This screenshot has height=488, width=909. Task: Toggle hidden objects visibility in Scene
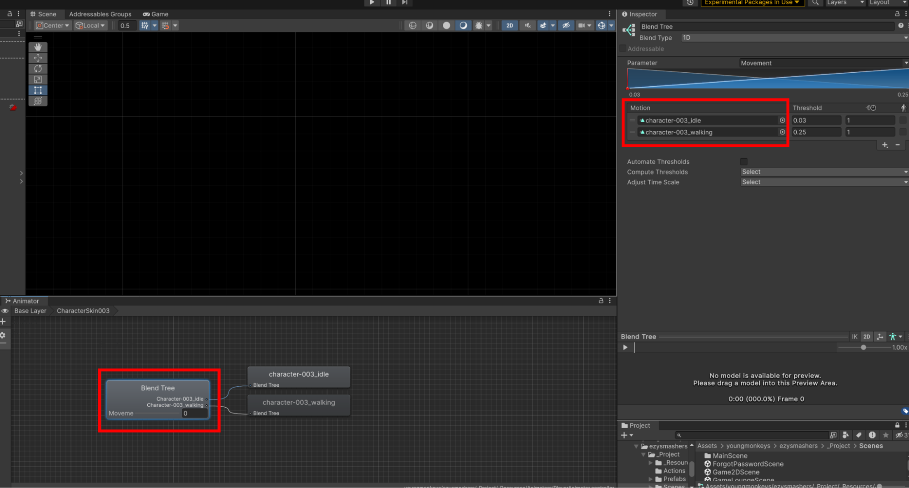point(566,25)
